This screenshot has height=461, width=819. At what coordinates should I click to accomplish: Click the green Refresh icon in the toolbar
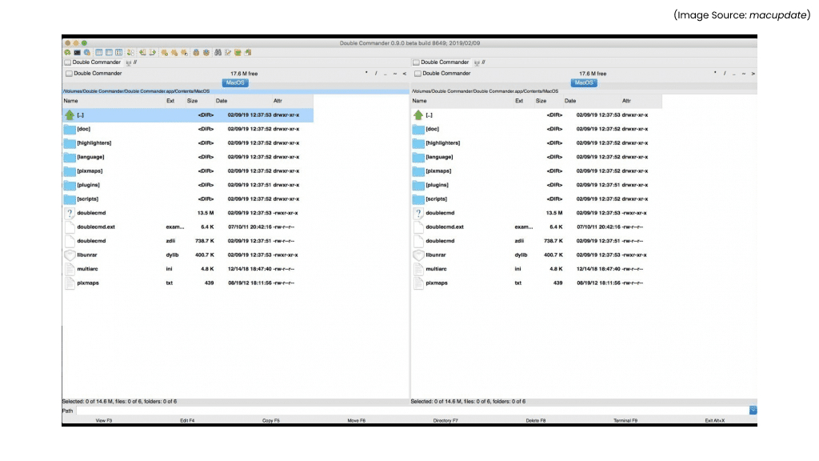68,53
